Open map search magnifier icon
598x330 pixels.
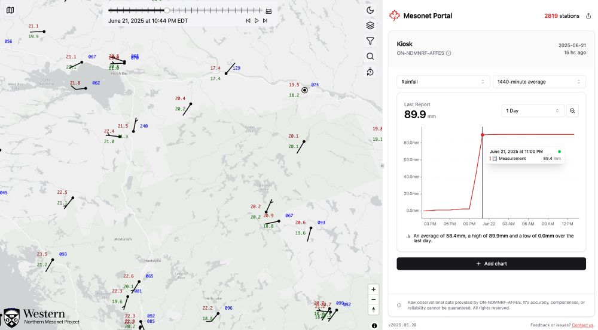370,56
